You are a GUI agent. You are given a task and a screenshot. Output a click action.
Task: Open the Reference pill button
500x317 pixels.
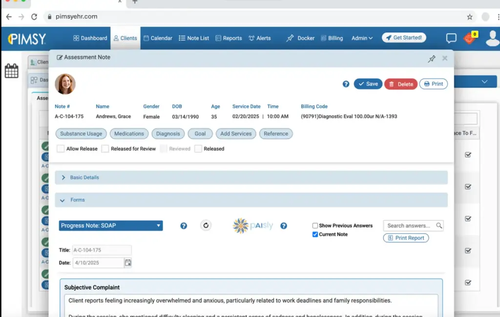pos(276,134)
